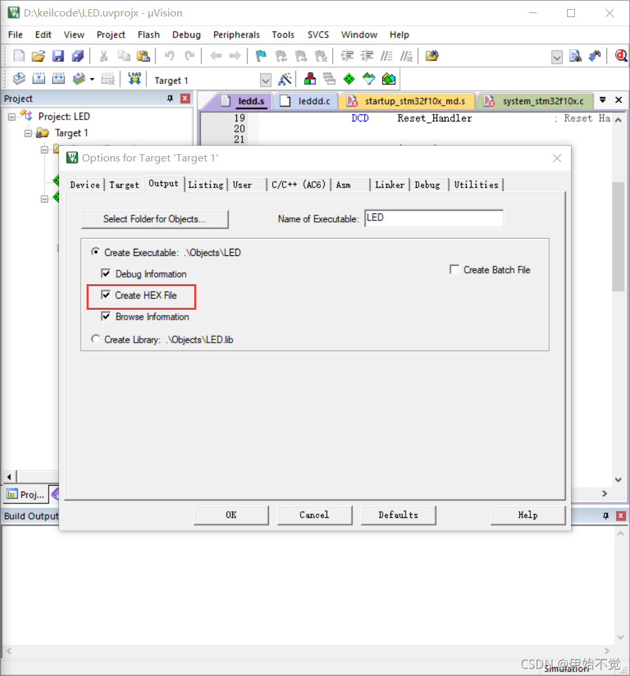
Task: Open the leddd.c editor tab
Action: [306, 101]
